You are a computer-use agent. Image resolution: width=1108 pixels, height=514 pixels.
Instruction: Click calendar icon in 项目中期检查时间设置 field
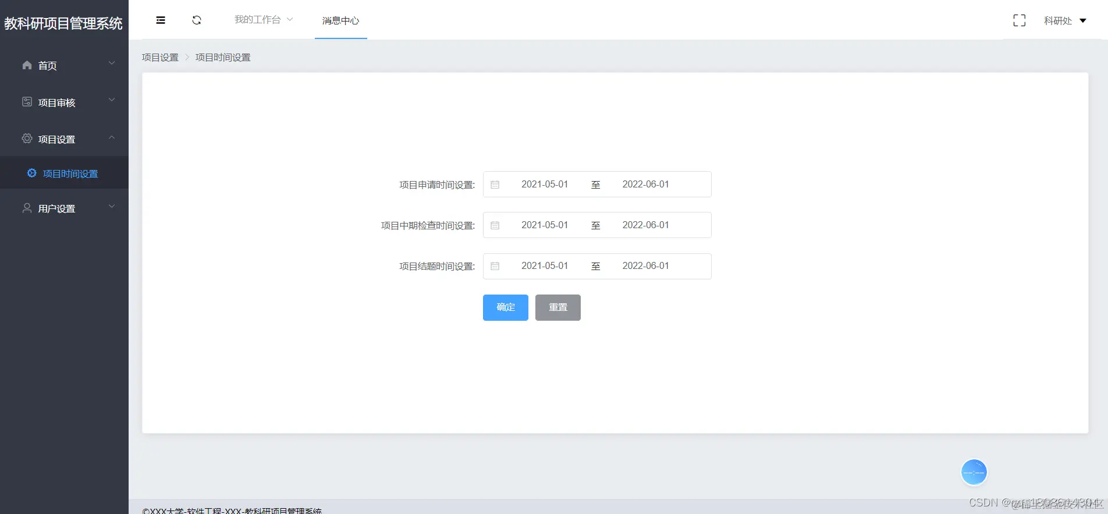tap(495, 225)
